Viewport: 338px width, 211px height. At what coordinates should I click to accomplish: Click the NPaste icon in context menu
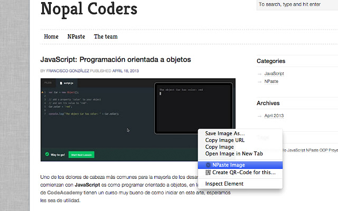pos(208,165)
